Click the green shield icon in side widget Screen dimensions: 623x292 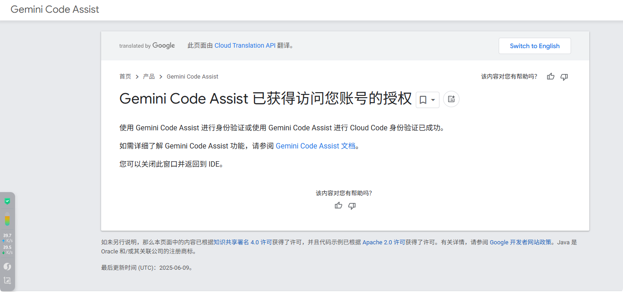[x=7, y=201]
